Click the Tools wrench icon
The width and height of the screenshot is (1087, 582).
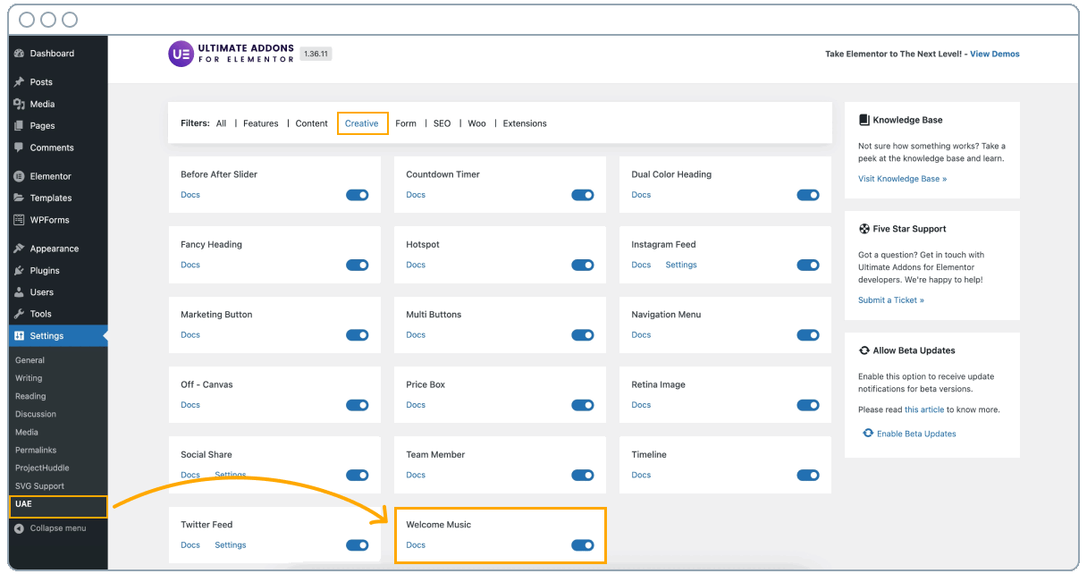point(20,314)
